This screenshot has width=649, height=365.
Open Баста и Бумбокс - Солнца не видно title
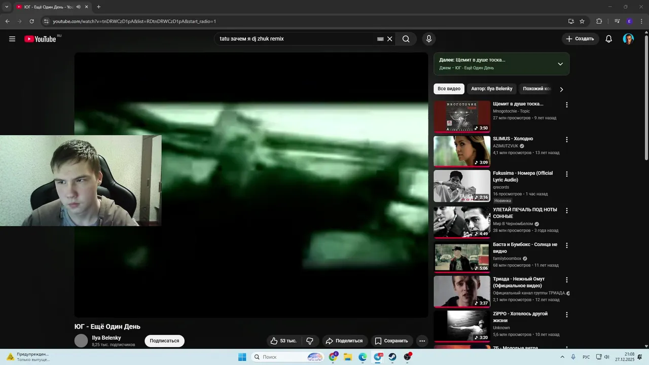click(x=525, y=248)
